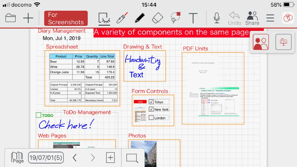297x167 pixels.
Task: Select the Lasso selection tool
Action: 175,18
